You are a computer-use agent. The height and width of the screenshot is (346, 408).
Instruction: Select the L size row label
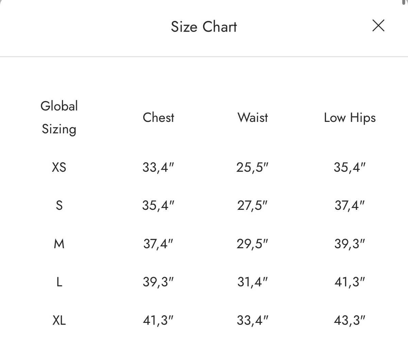59,282
